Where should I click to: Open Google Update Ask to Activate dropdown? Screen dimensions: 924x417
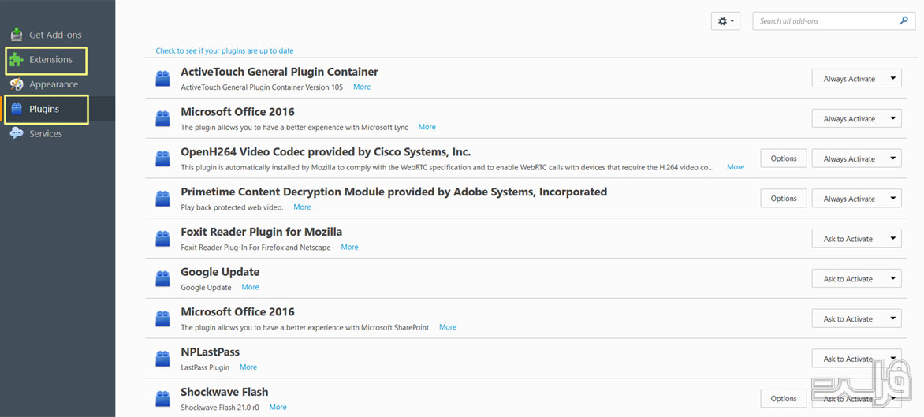tap(856, 278)
